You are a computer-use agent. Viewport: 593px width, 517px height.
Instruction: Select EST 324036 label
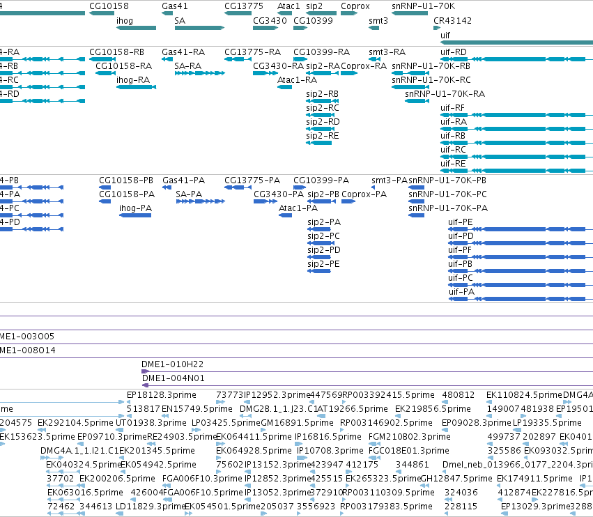click(461, 493)
